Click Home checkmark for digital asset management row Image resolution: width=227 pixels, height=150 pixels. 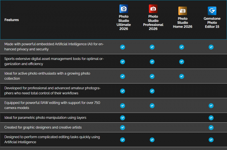[182, 61]
